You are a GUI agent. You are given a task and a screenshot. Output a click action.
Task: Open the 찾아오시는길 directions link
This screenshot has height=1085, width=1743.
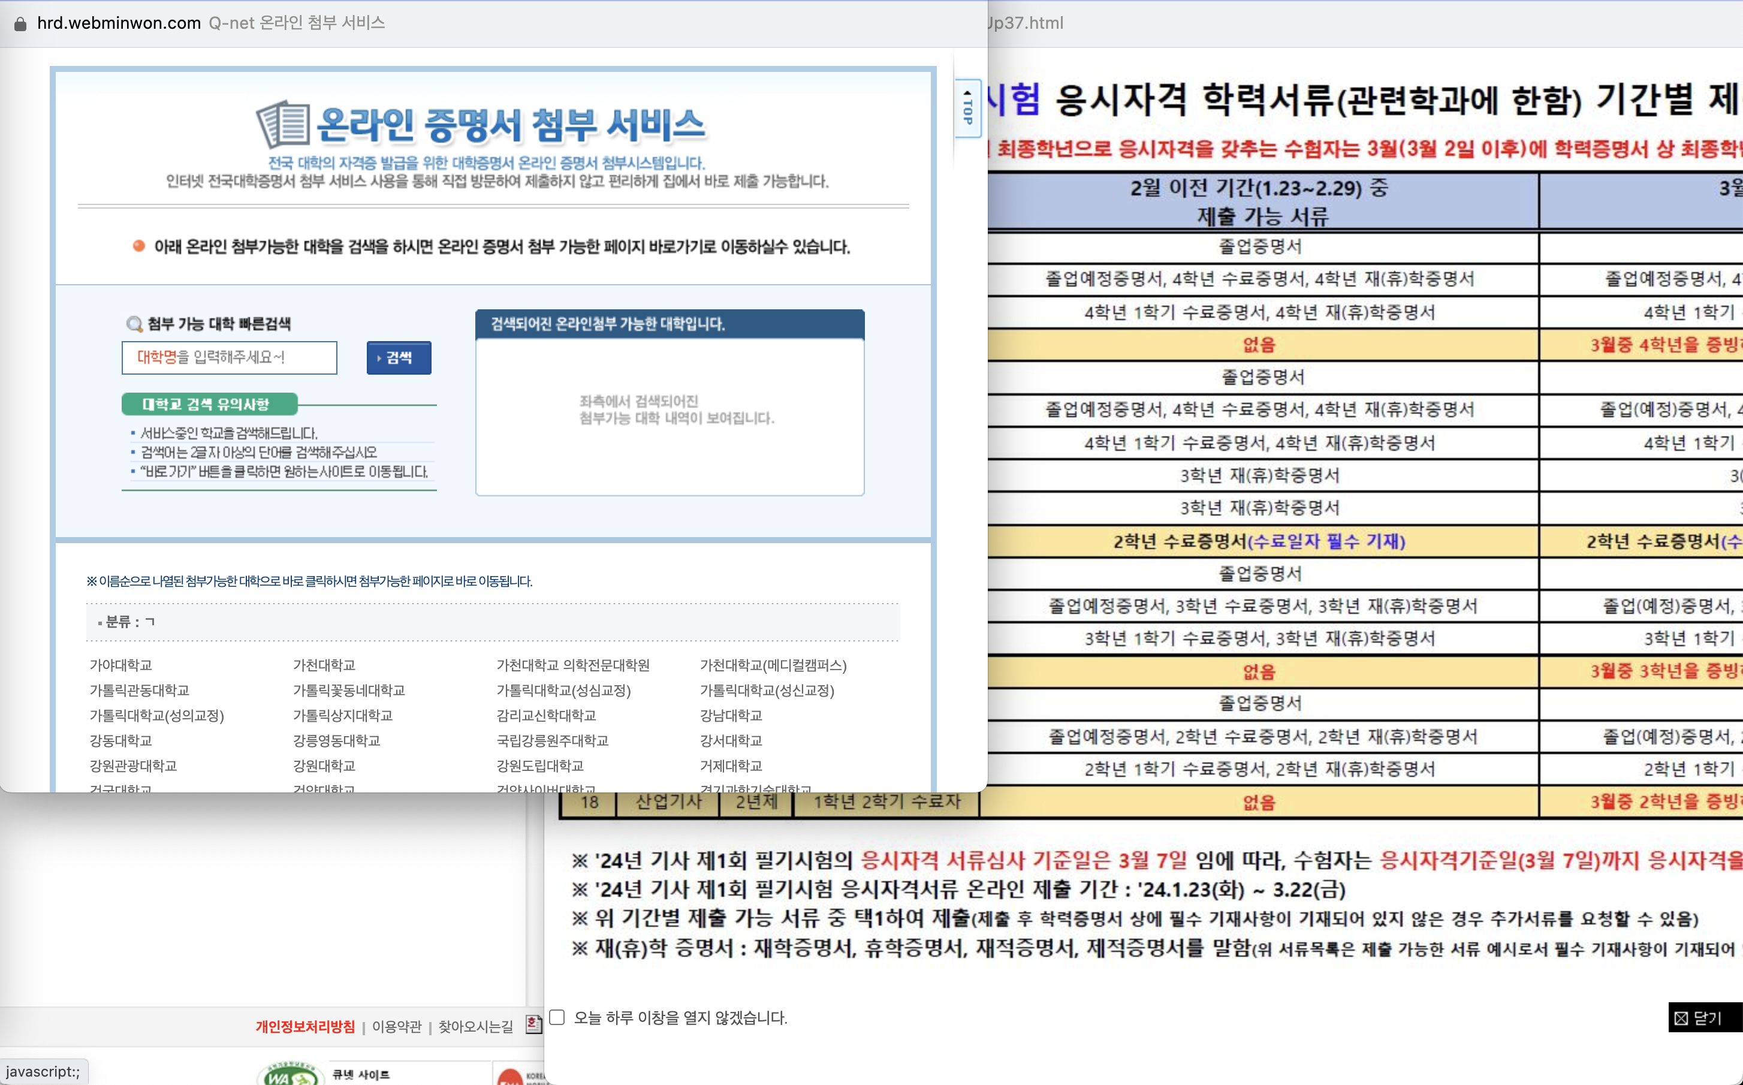coord(475,1026)
